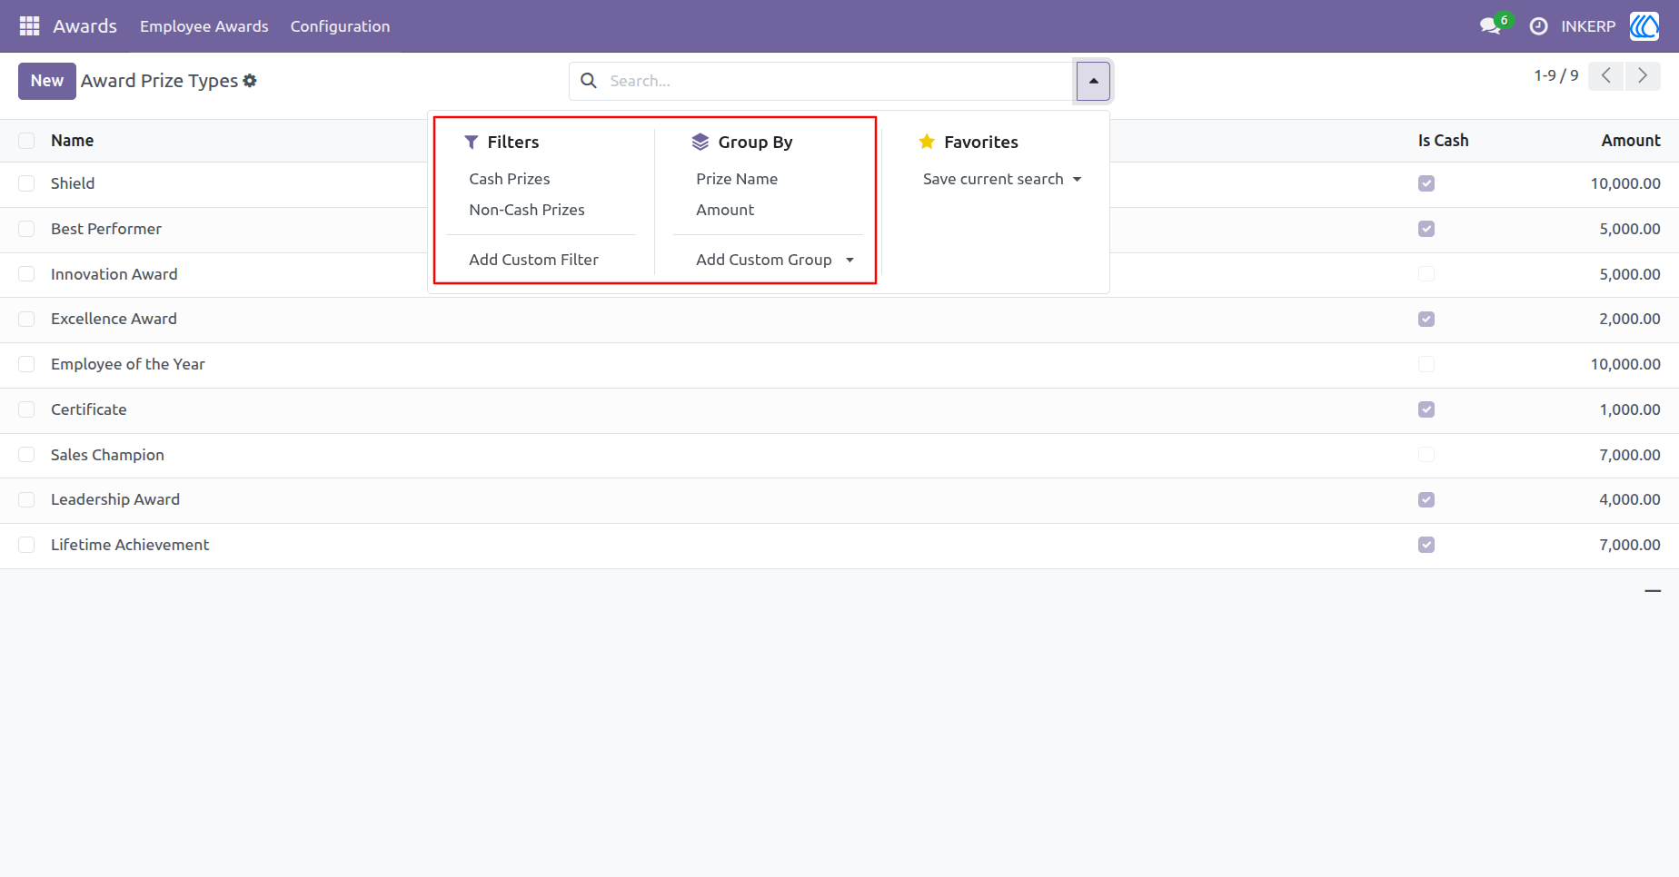The image size is (1679, 877).
Task: Sort by Name column header
Action: click(72, 141)
